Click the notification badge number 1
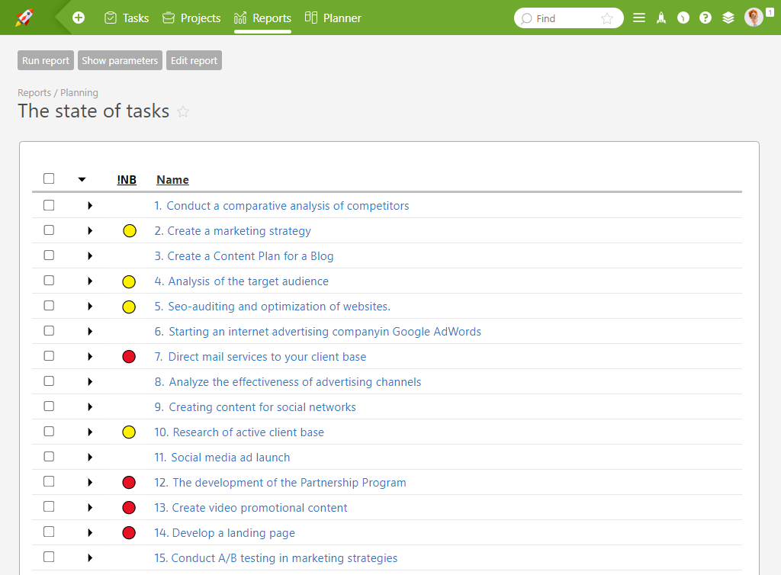This screenshot has width=781, height=575. (770, 13)
